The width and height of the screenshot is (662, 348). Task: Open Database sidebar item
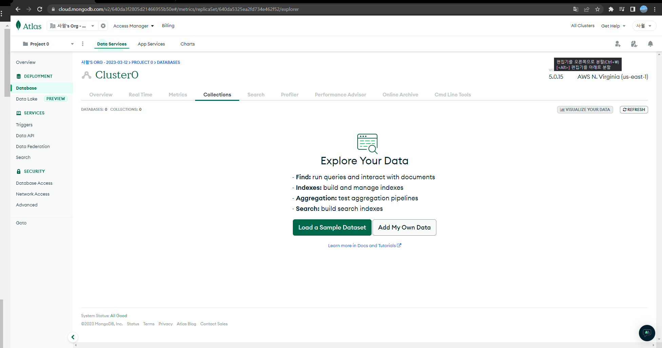coord(42,88)
